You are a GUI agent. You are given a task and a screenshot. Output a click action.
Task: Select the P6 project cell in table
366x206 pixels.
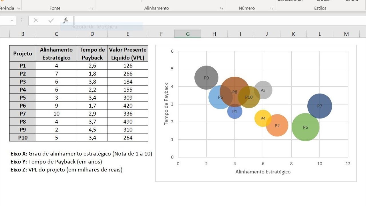click(23, 106)
